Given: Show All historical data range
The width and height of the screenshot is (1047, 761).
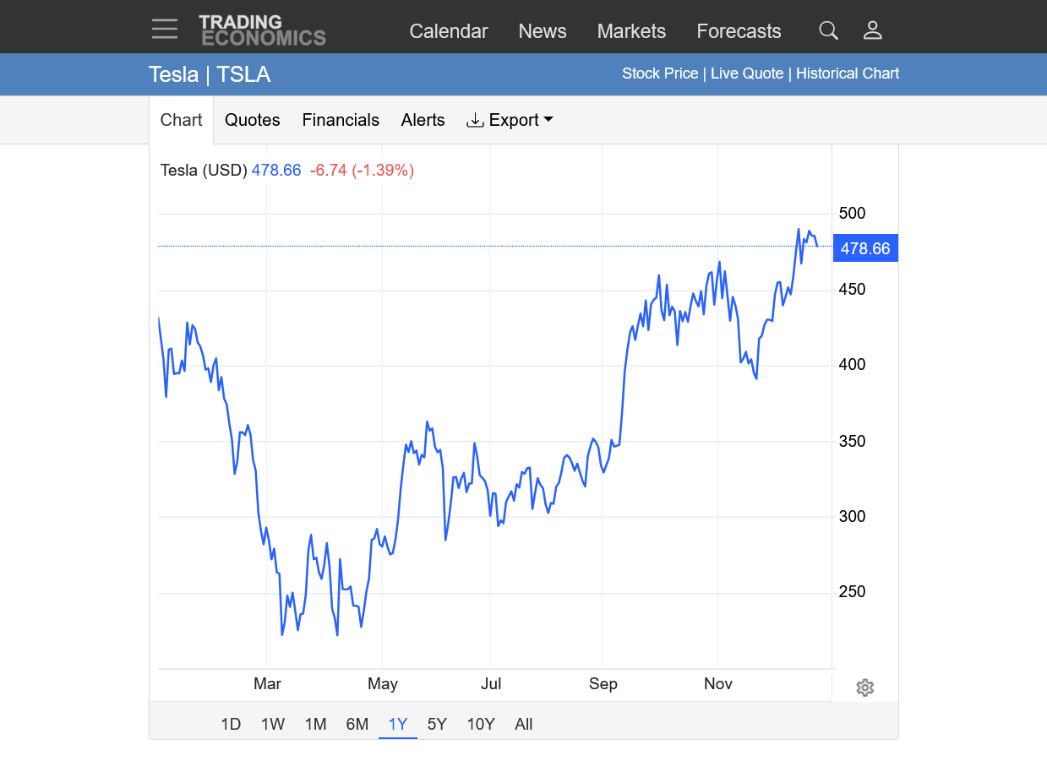Looking at the screenshot, I should [x=523, y=724].
